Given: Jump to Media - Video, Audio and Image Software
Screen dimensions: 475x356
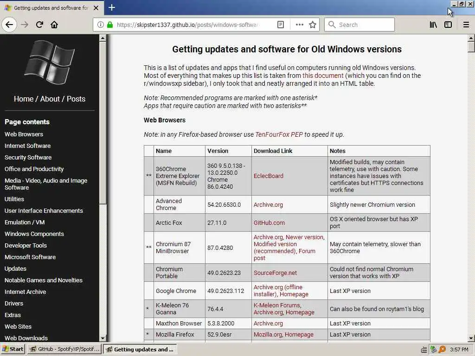Looking at the screenshot, I should [x=46, y=184].
